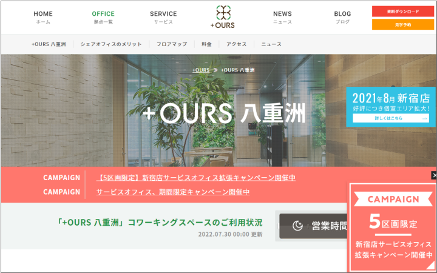Select the +OURS 八重洲 sub-navigation tab
Image resolution: width=437 pixels, height=273 pixels.
(x=49, y=44)
